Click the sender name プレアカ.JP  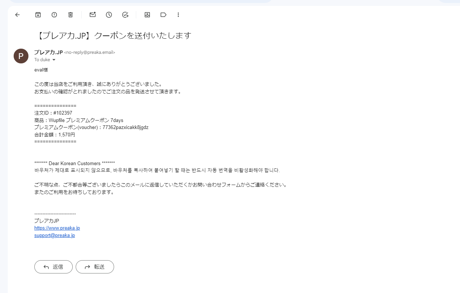point(48,52)
